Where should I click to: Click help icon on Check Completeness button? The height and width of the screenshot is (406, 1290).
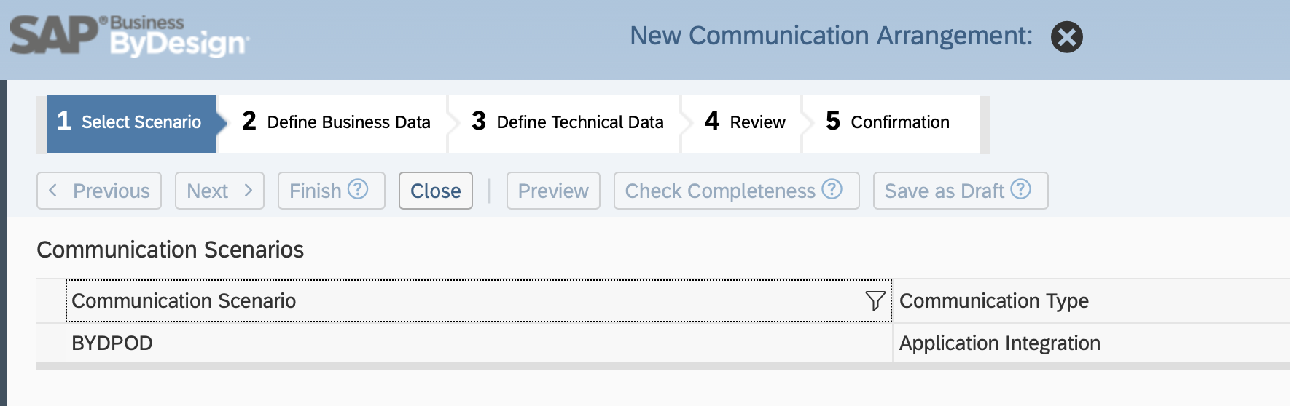832,189
